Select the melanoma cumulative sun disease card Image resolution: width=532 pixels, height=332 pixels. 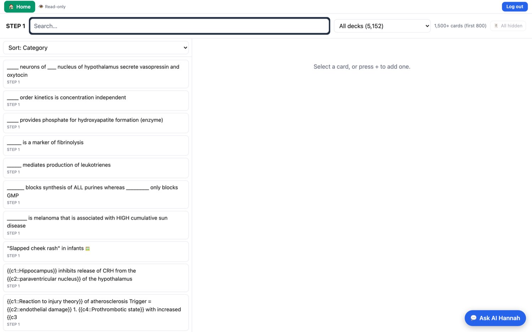click(x=96, y=225)
